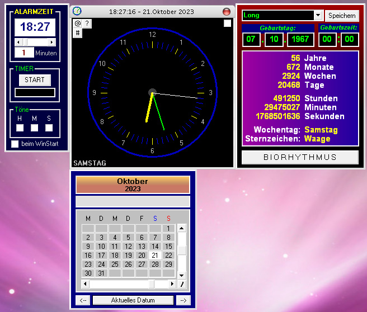Select day 25 in October calendar
367x312 pixels.
(115, 264)
